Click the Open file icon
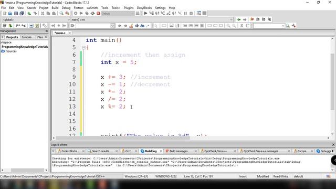336x189 pixels. pos(10,13)
